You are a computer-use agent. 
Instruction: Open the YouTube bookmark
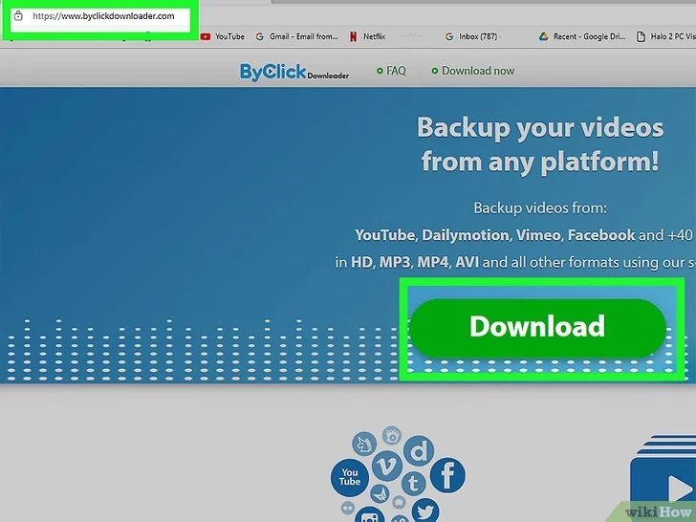(x=222, y=36)
